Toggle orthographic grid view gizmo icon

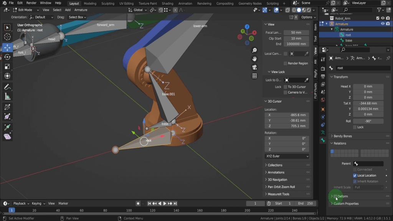[254, 76]
